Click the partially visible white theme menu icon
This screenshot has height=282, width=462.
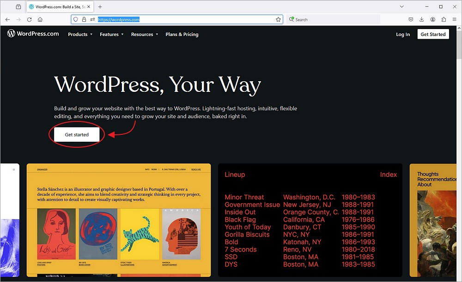[x=13, y=169]
